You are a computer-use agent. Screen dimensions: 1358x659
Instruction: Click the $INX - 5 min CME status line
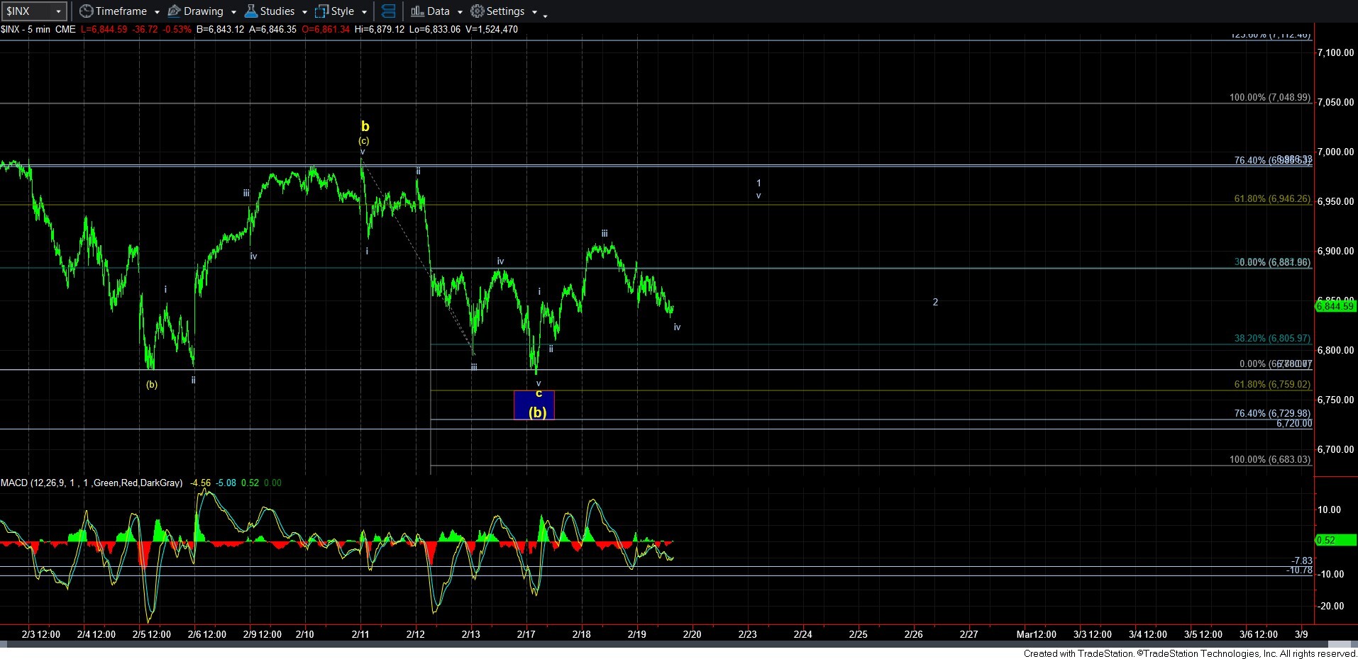[x=38, y=29]
